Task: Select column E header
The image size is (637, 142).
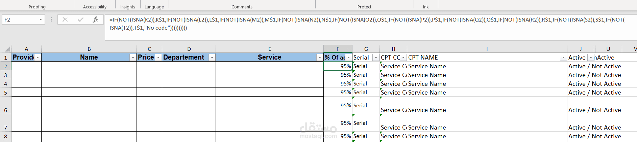Action: click(270, 49)
